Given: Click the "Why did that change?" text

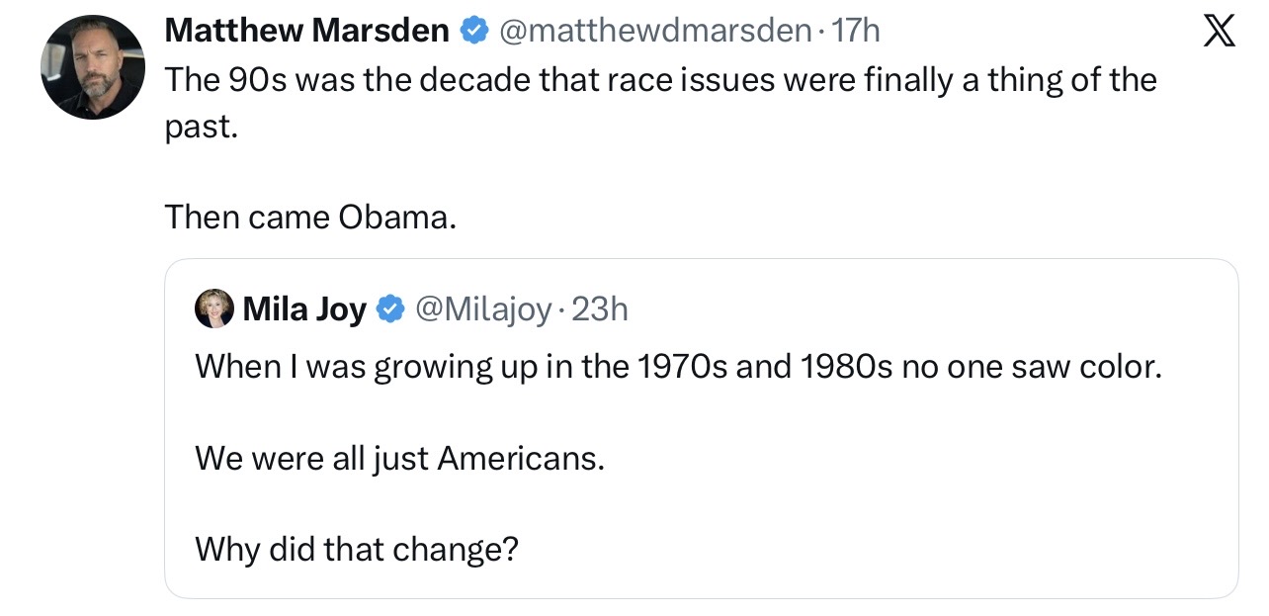Looking at the screenshot, I should point(356,548).
